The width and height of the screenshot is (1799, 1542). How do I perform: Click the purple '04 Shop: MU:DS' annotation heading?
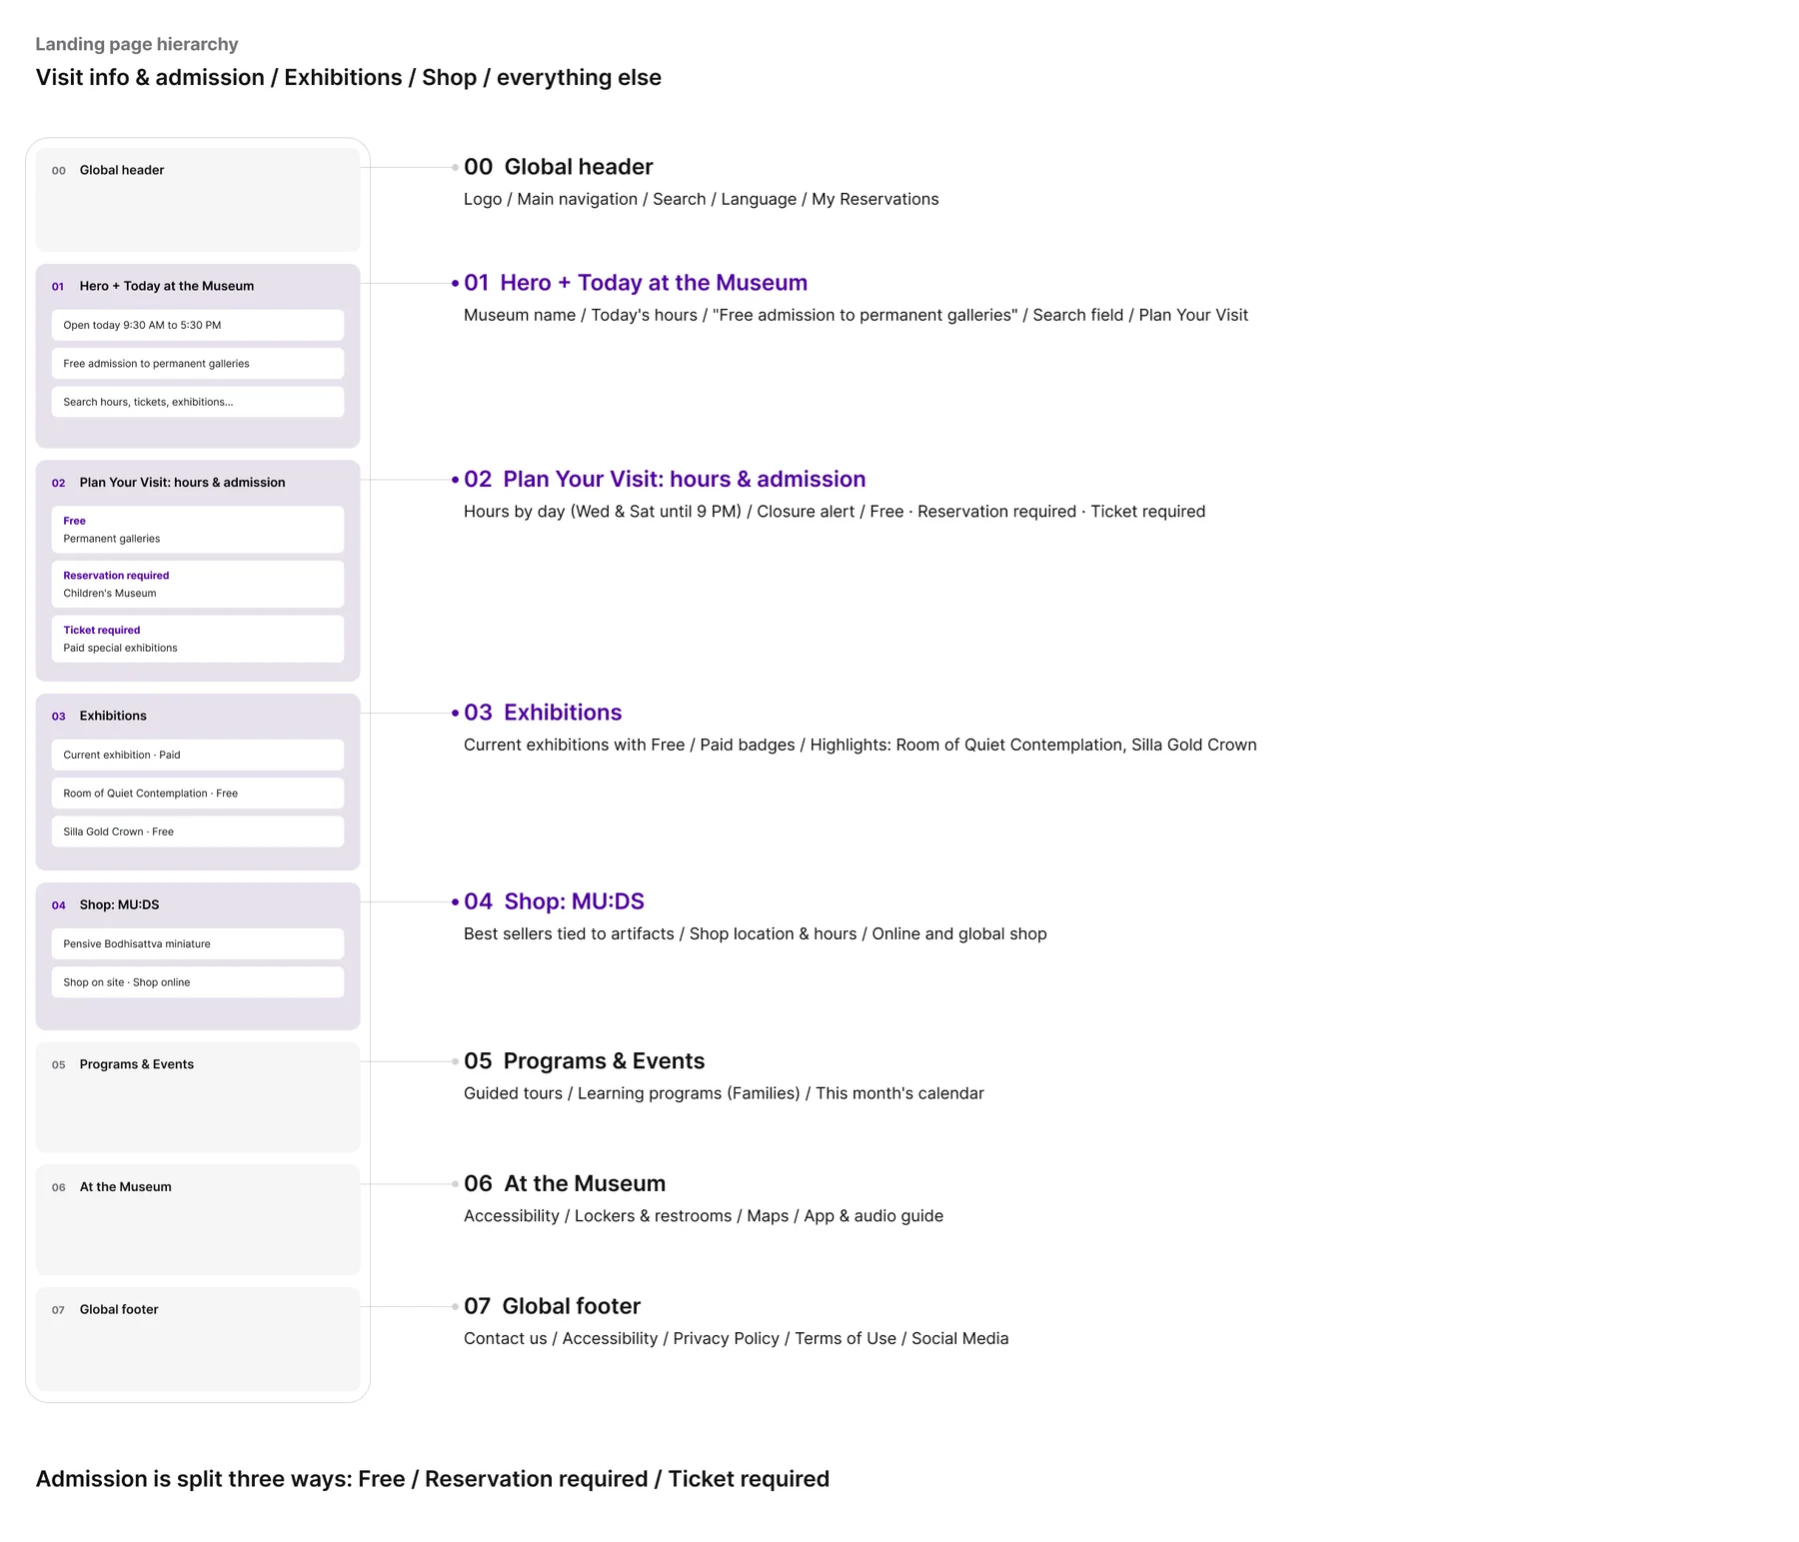click(554, 901)
